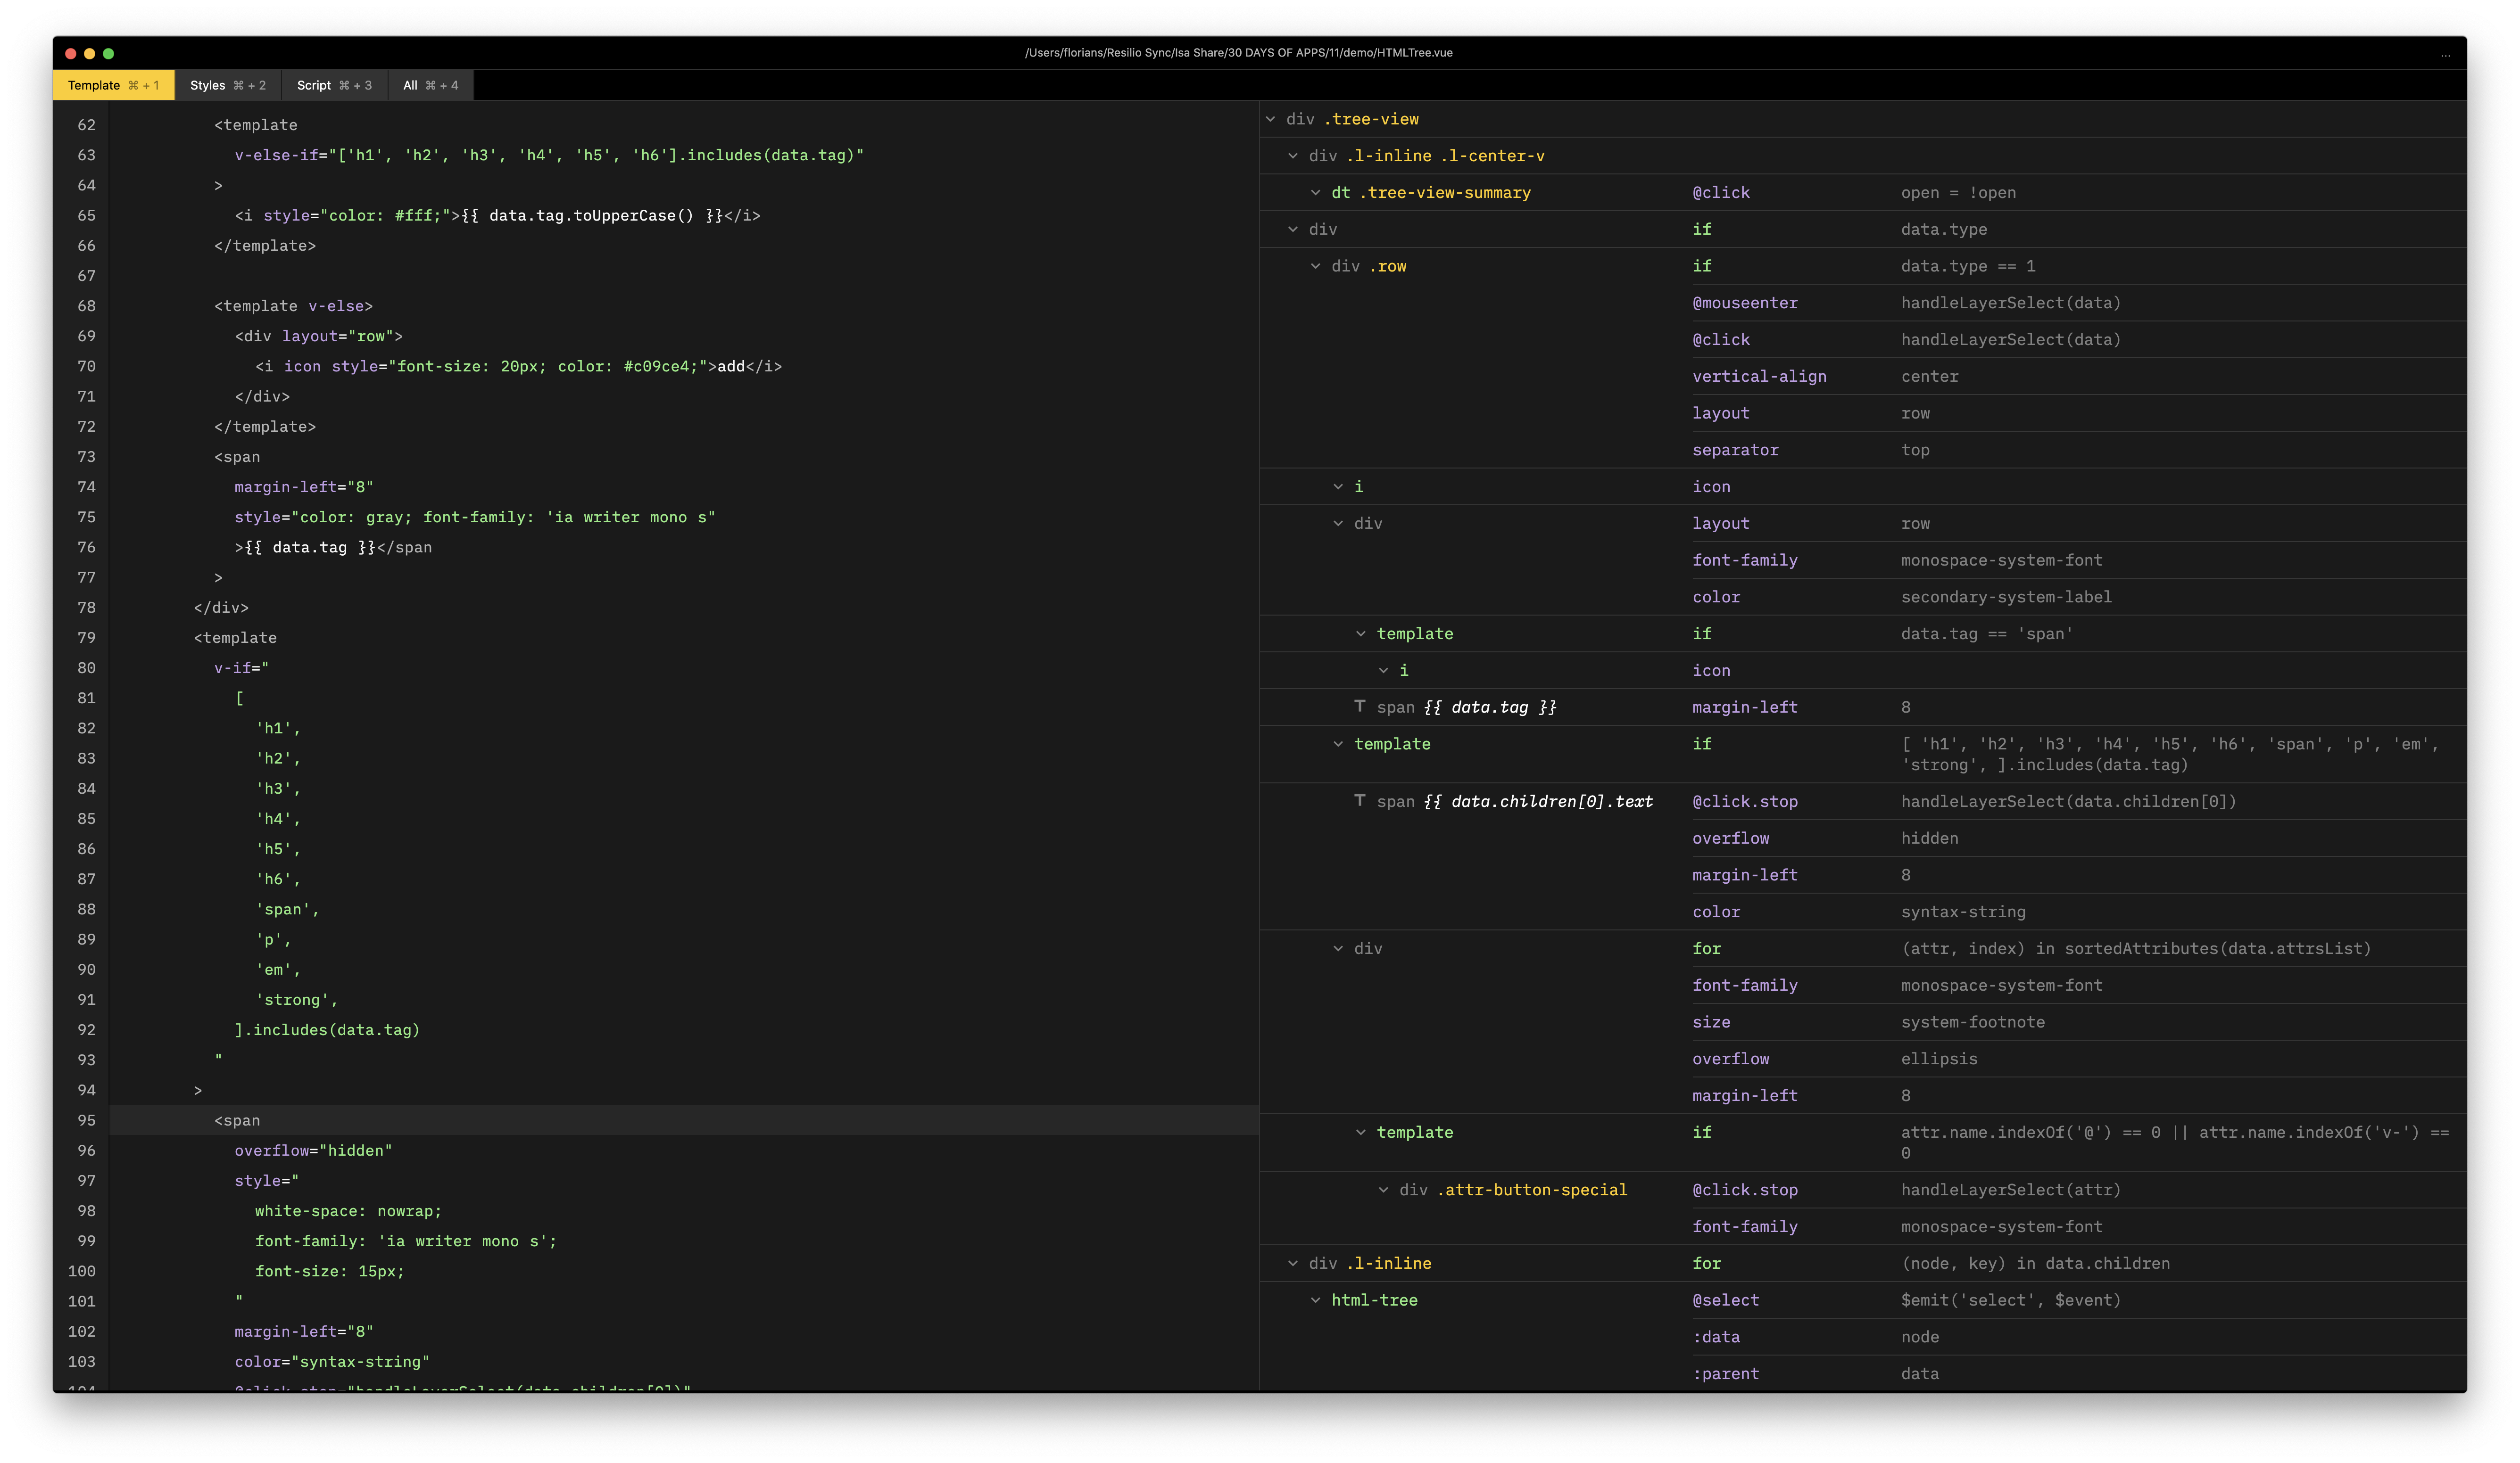Click the T text icon beside span data.tag
This screenshot has height=1463, width=2520.
click(x=1360, y=707)
